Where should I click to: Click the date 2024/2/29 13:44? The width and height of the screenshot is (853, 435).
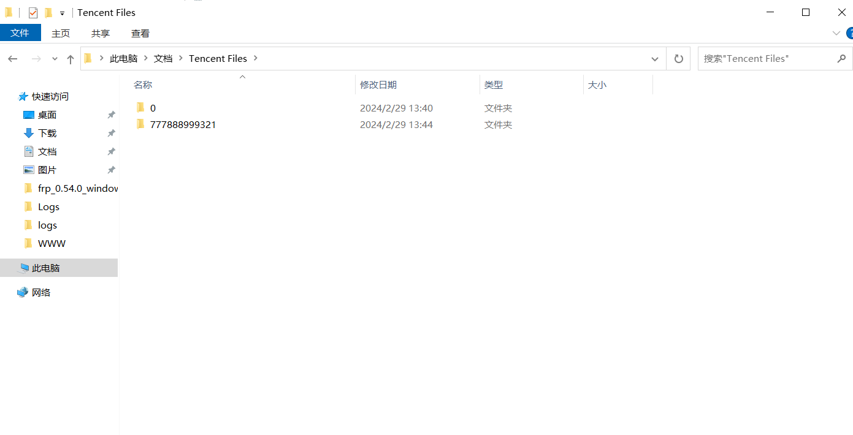click(396, 124)
